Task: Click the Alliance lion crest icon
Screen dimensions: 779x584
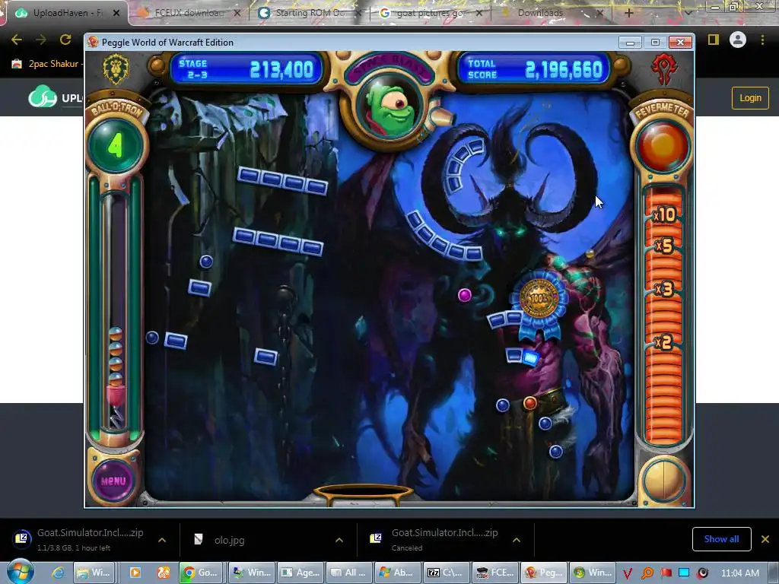Action: [116, 68]
